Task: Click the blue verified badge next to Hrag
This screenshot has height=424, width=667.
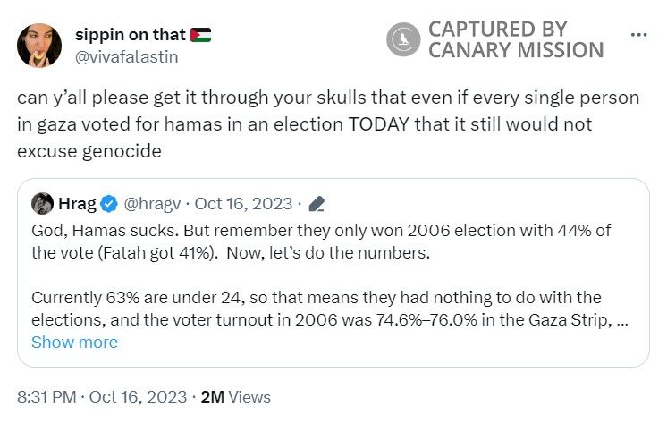Action: (109, 203)
